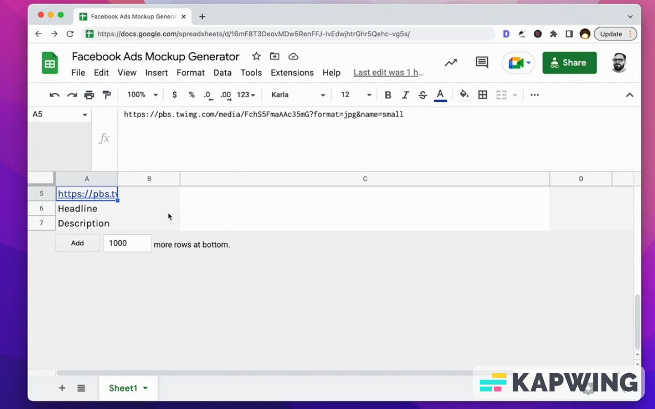Viewport: 655px width, 409px height.
Task: Click the Add rows button
Action: tap(77, 243)
